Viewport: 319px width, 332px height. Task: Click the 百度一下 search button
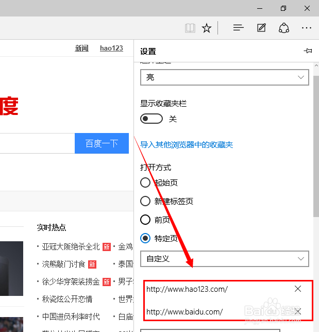102,143
